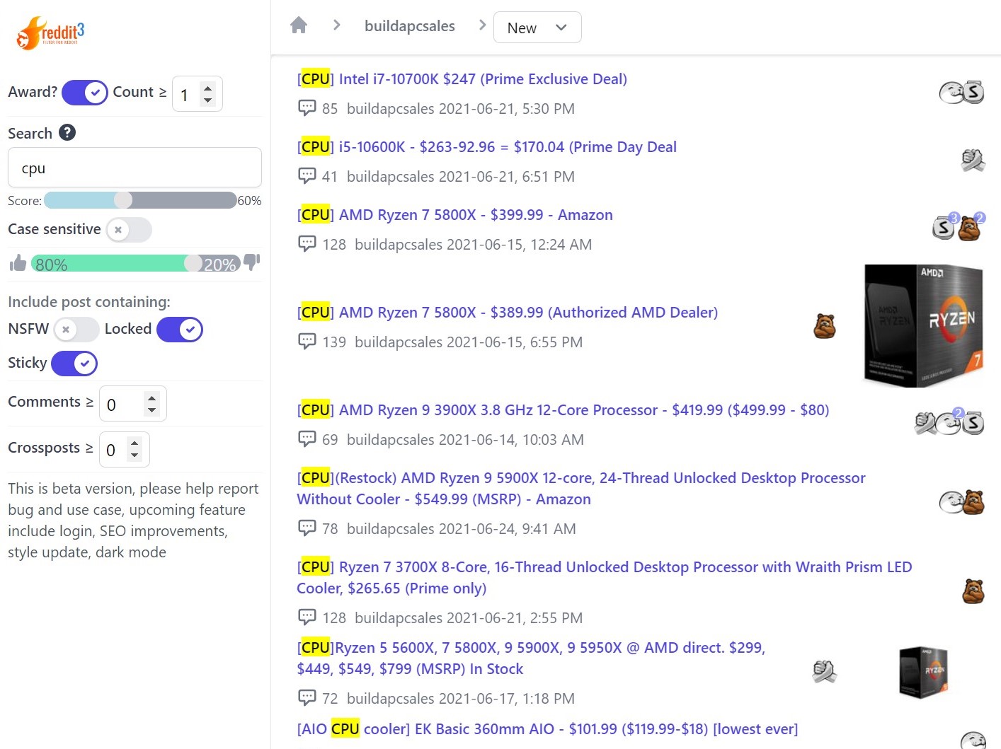Decrement the award Count stepper
The height and width of the screenshot is (749, 1001).
207,100
